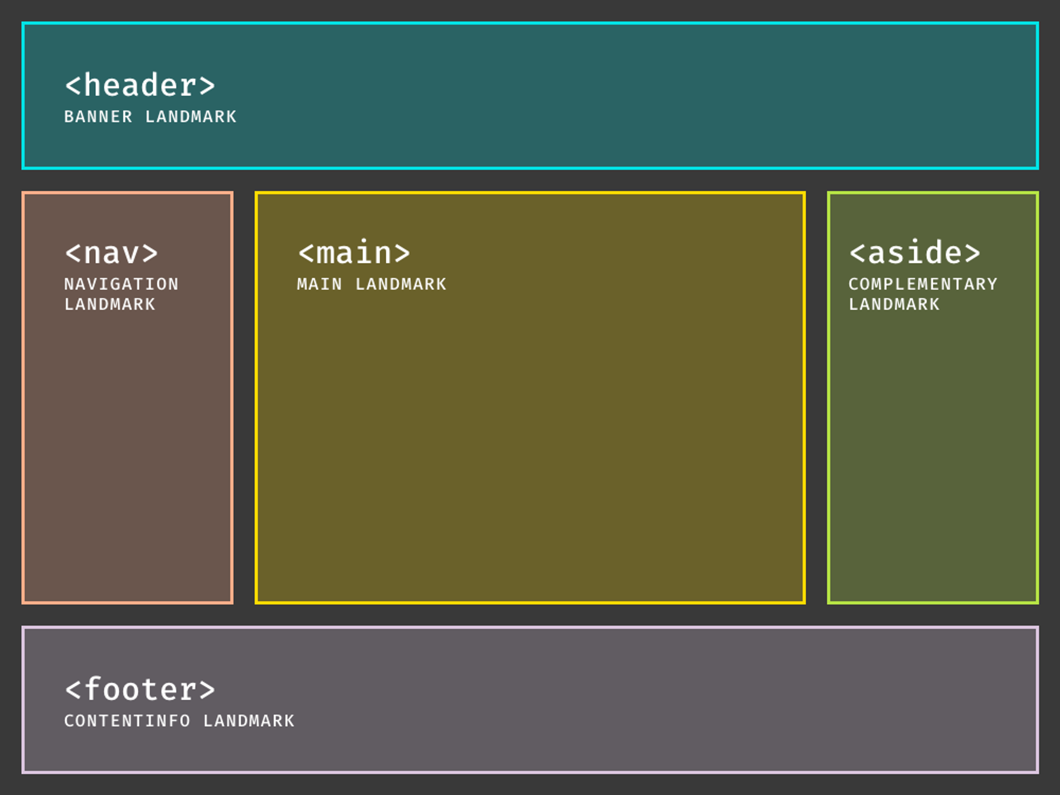Screen dimensions: 1060x795
Task: Click the yellow border of main box
Action: (x=530, y=193)
